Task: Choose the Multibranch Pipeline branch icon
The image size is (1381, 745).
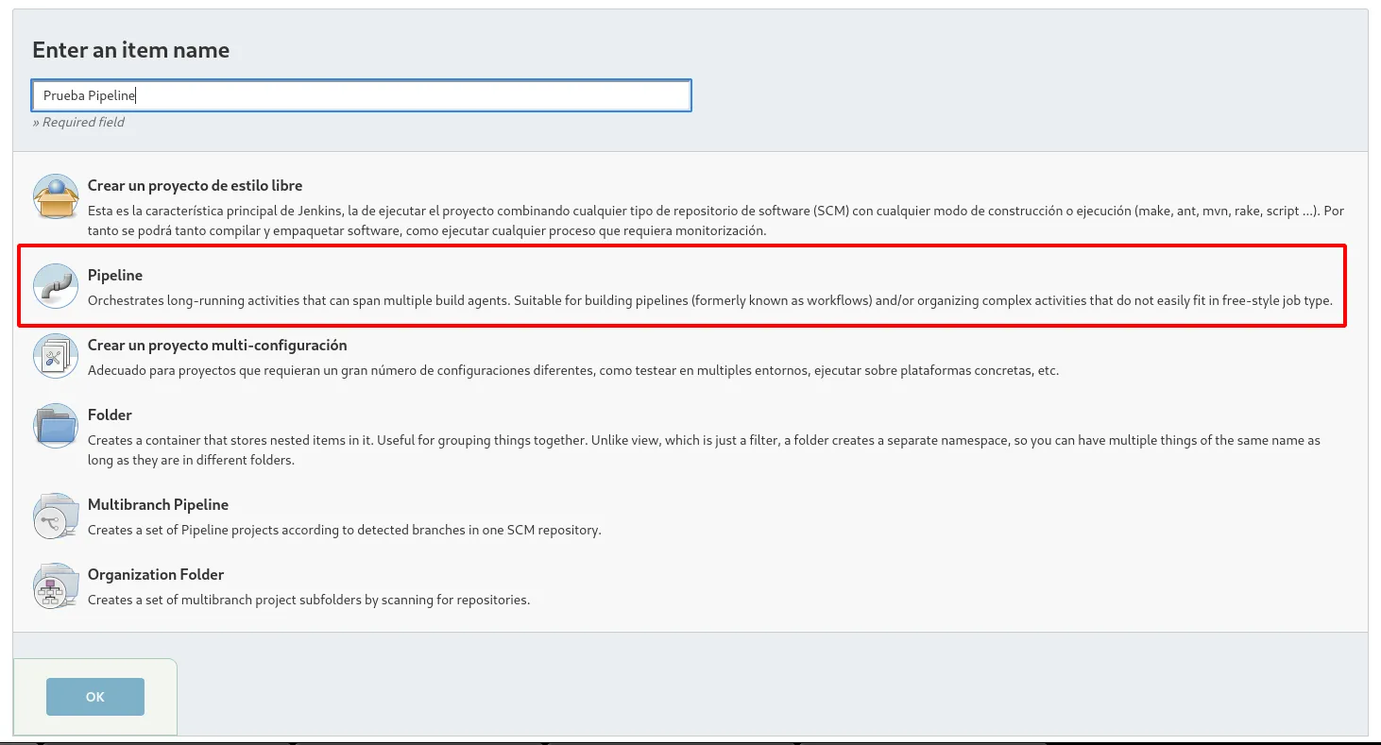Action: [55, 516]
